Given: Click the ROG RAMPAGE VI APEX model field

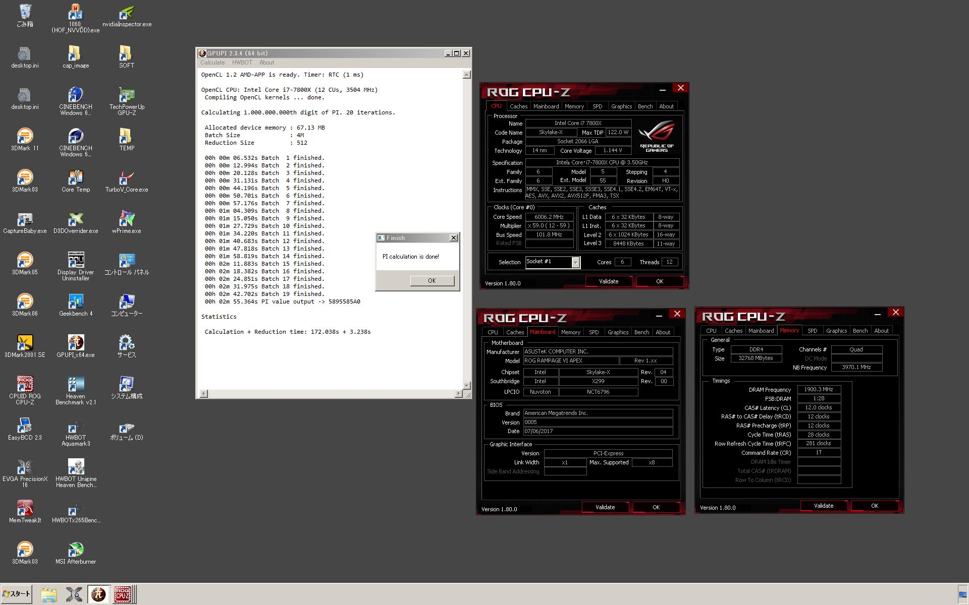Looking at the screenshot, I should pyautogui.click(x=571, y=361).
